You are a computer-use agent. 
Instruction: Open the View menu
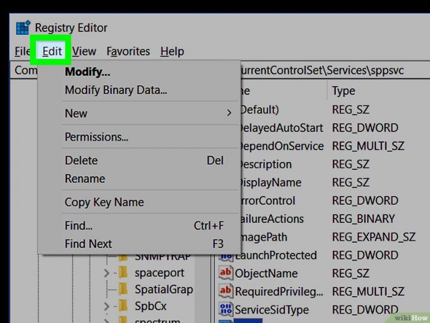(84, 51)
